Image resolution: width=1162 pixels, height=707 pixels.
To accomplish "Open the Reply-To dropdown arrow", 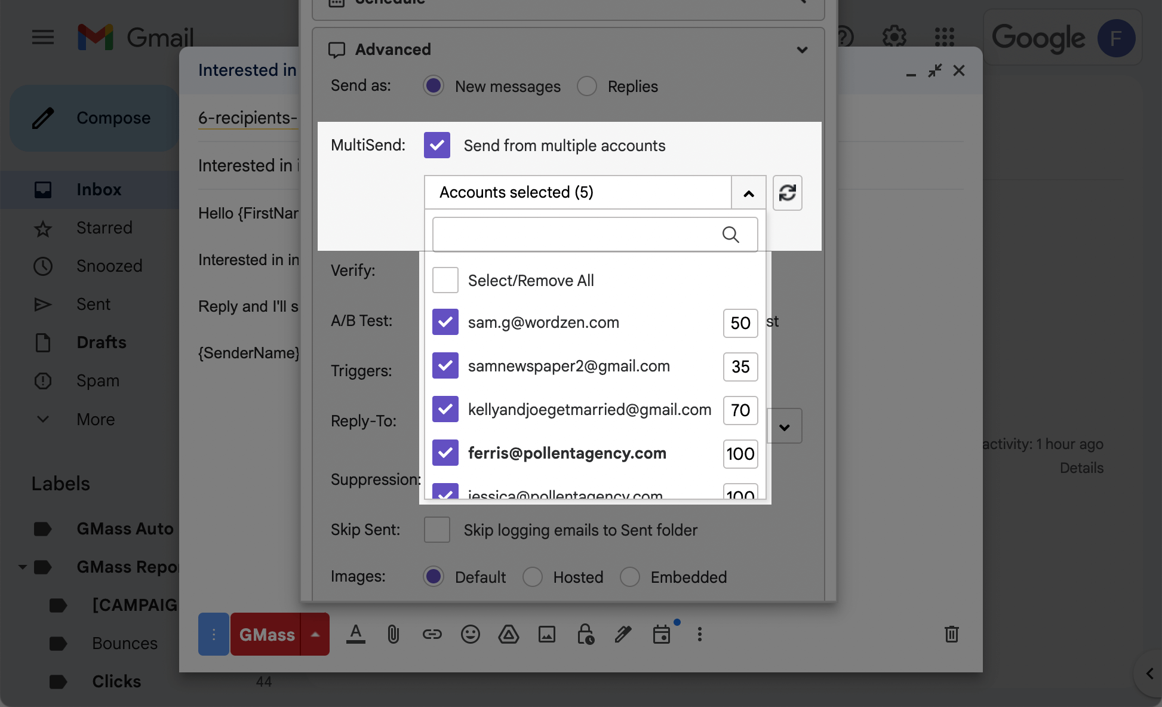I will [x=785, y=426].
